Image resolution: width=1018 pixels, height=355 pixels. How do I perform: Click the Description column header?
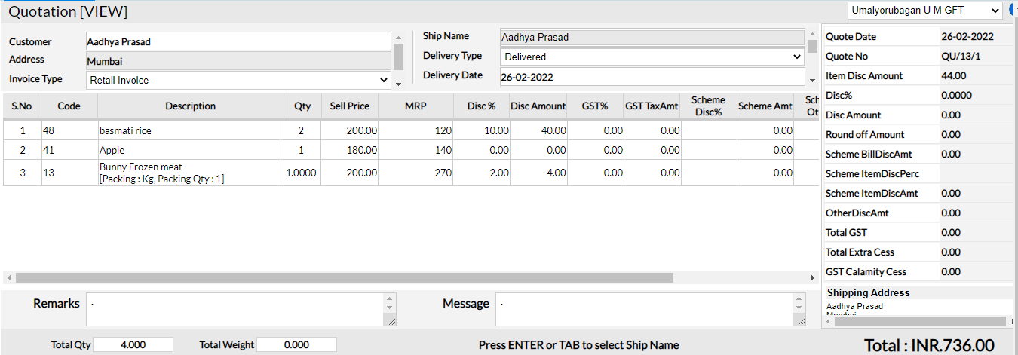pos(190,106)
